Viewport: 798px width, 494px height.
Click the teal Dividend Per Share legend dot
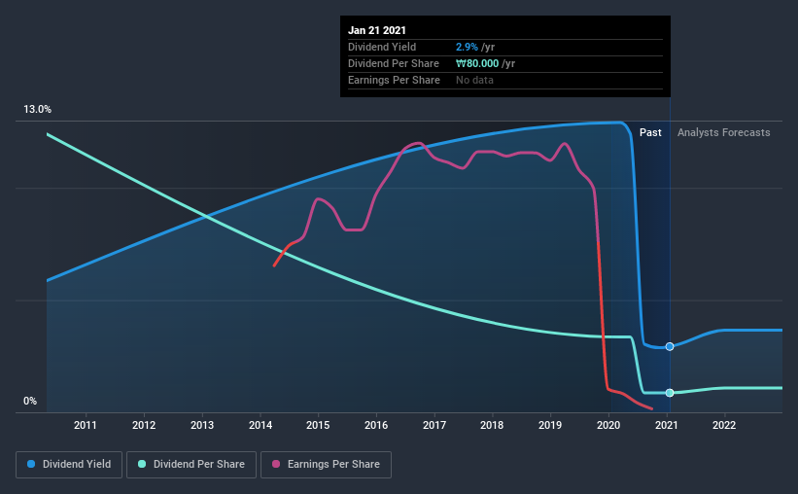(142, 464)
